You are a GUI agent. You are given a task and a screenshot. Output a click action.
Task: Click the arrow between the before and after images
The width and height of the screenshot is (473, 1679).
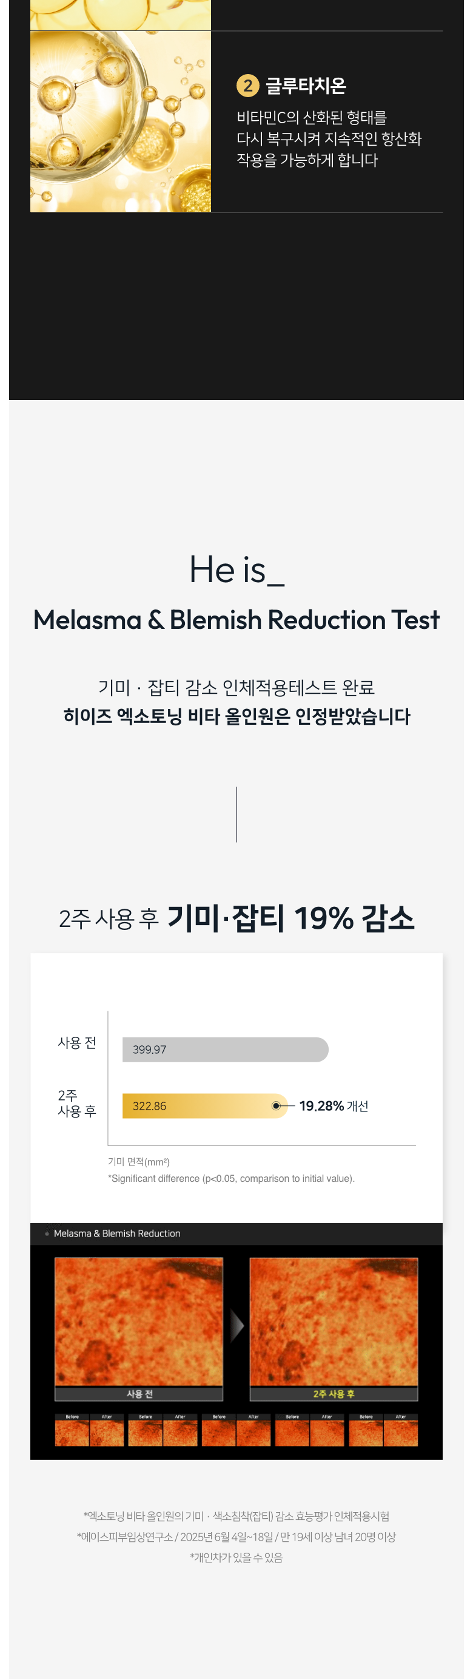(x=237, y=1325)
